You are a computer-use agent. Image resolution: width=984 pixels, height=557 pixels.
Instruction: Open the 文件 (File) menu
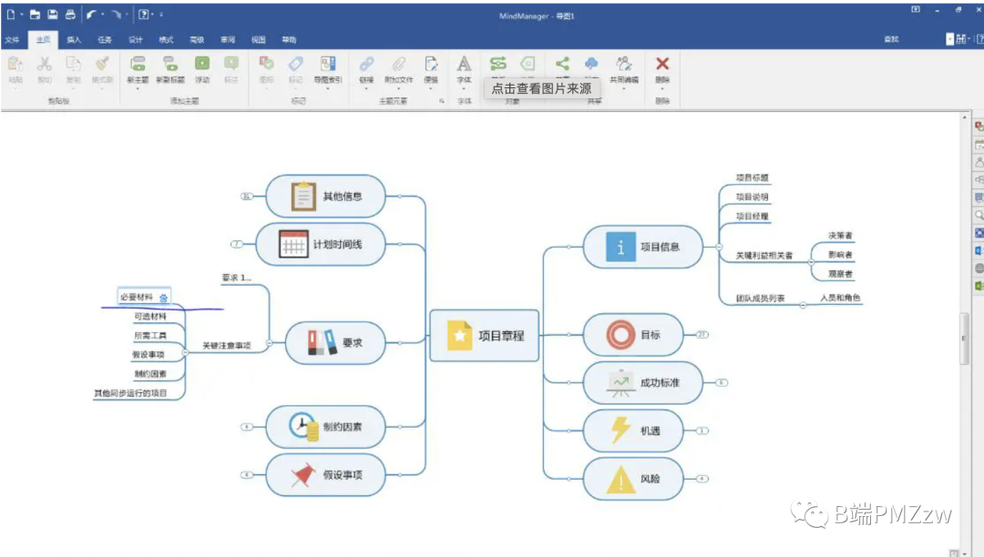coord(12,40)
